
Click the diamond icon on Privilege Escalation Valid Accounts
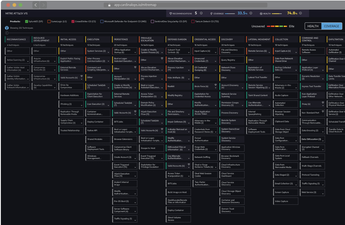[x=162, y=129]
